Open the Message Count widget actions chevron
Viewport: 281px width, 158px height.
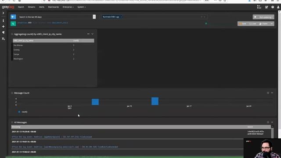point(272,93)
